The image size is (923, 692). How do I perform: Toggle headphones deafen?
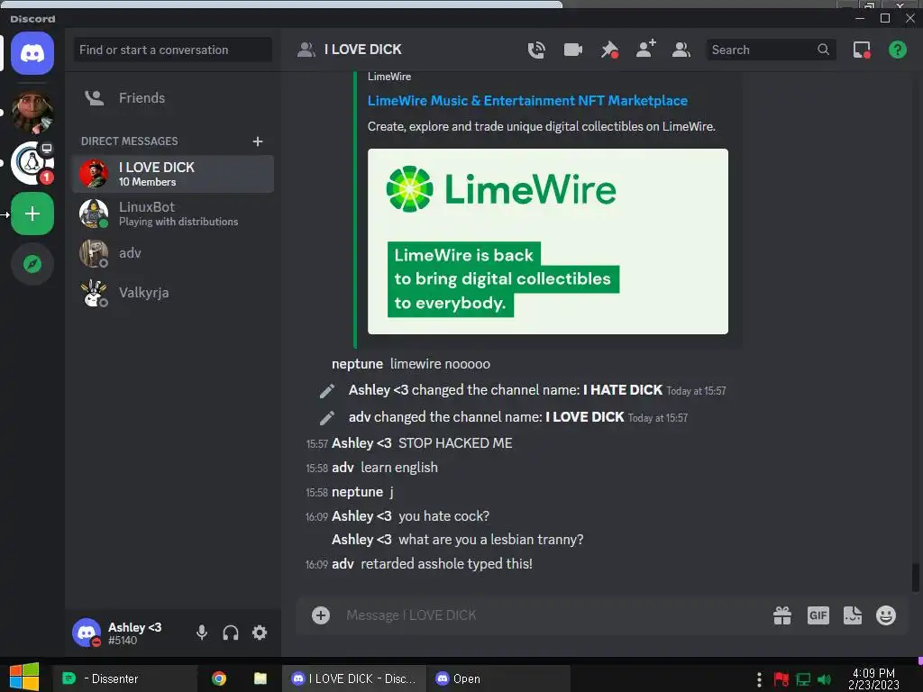click(x=231, y=633)
